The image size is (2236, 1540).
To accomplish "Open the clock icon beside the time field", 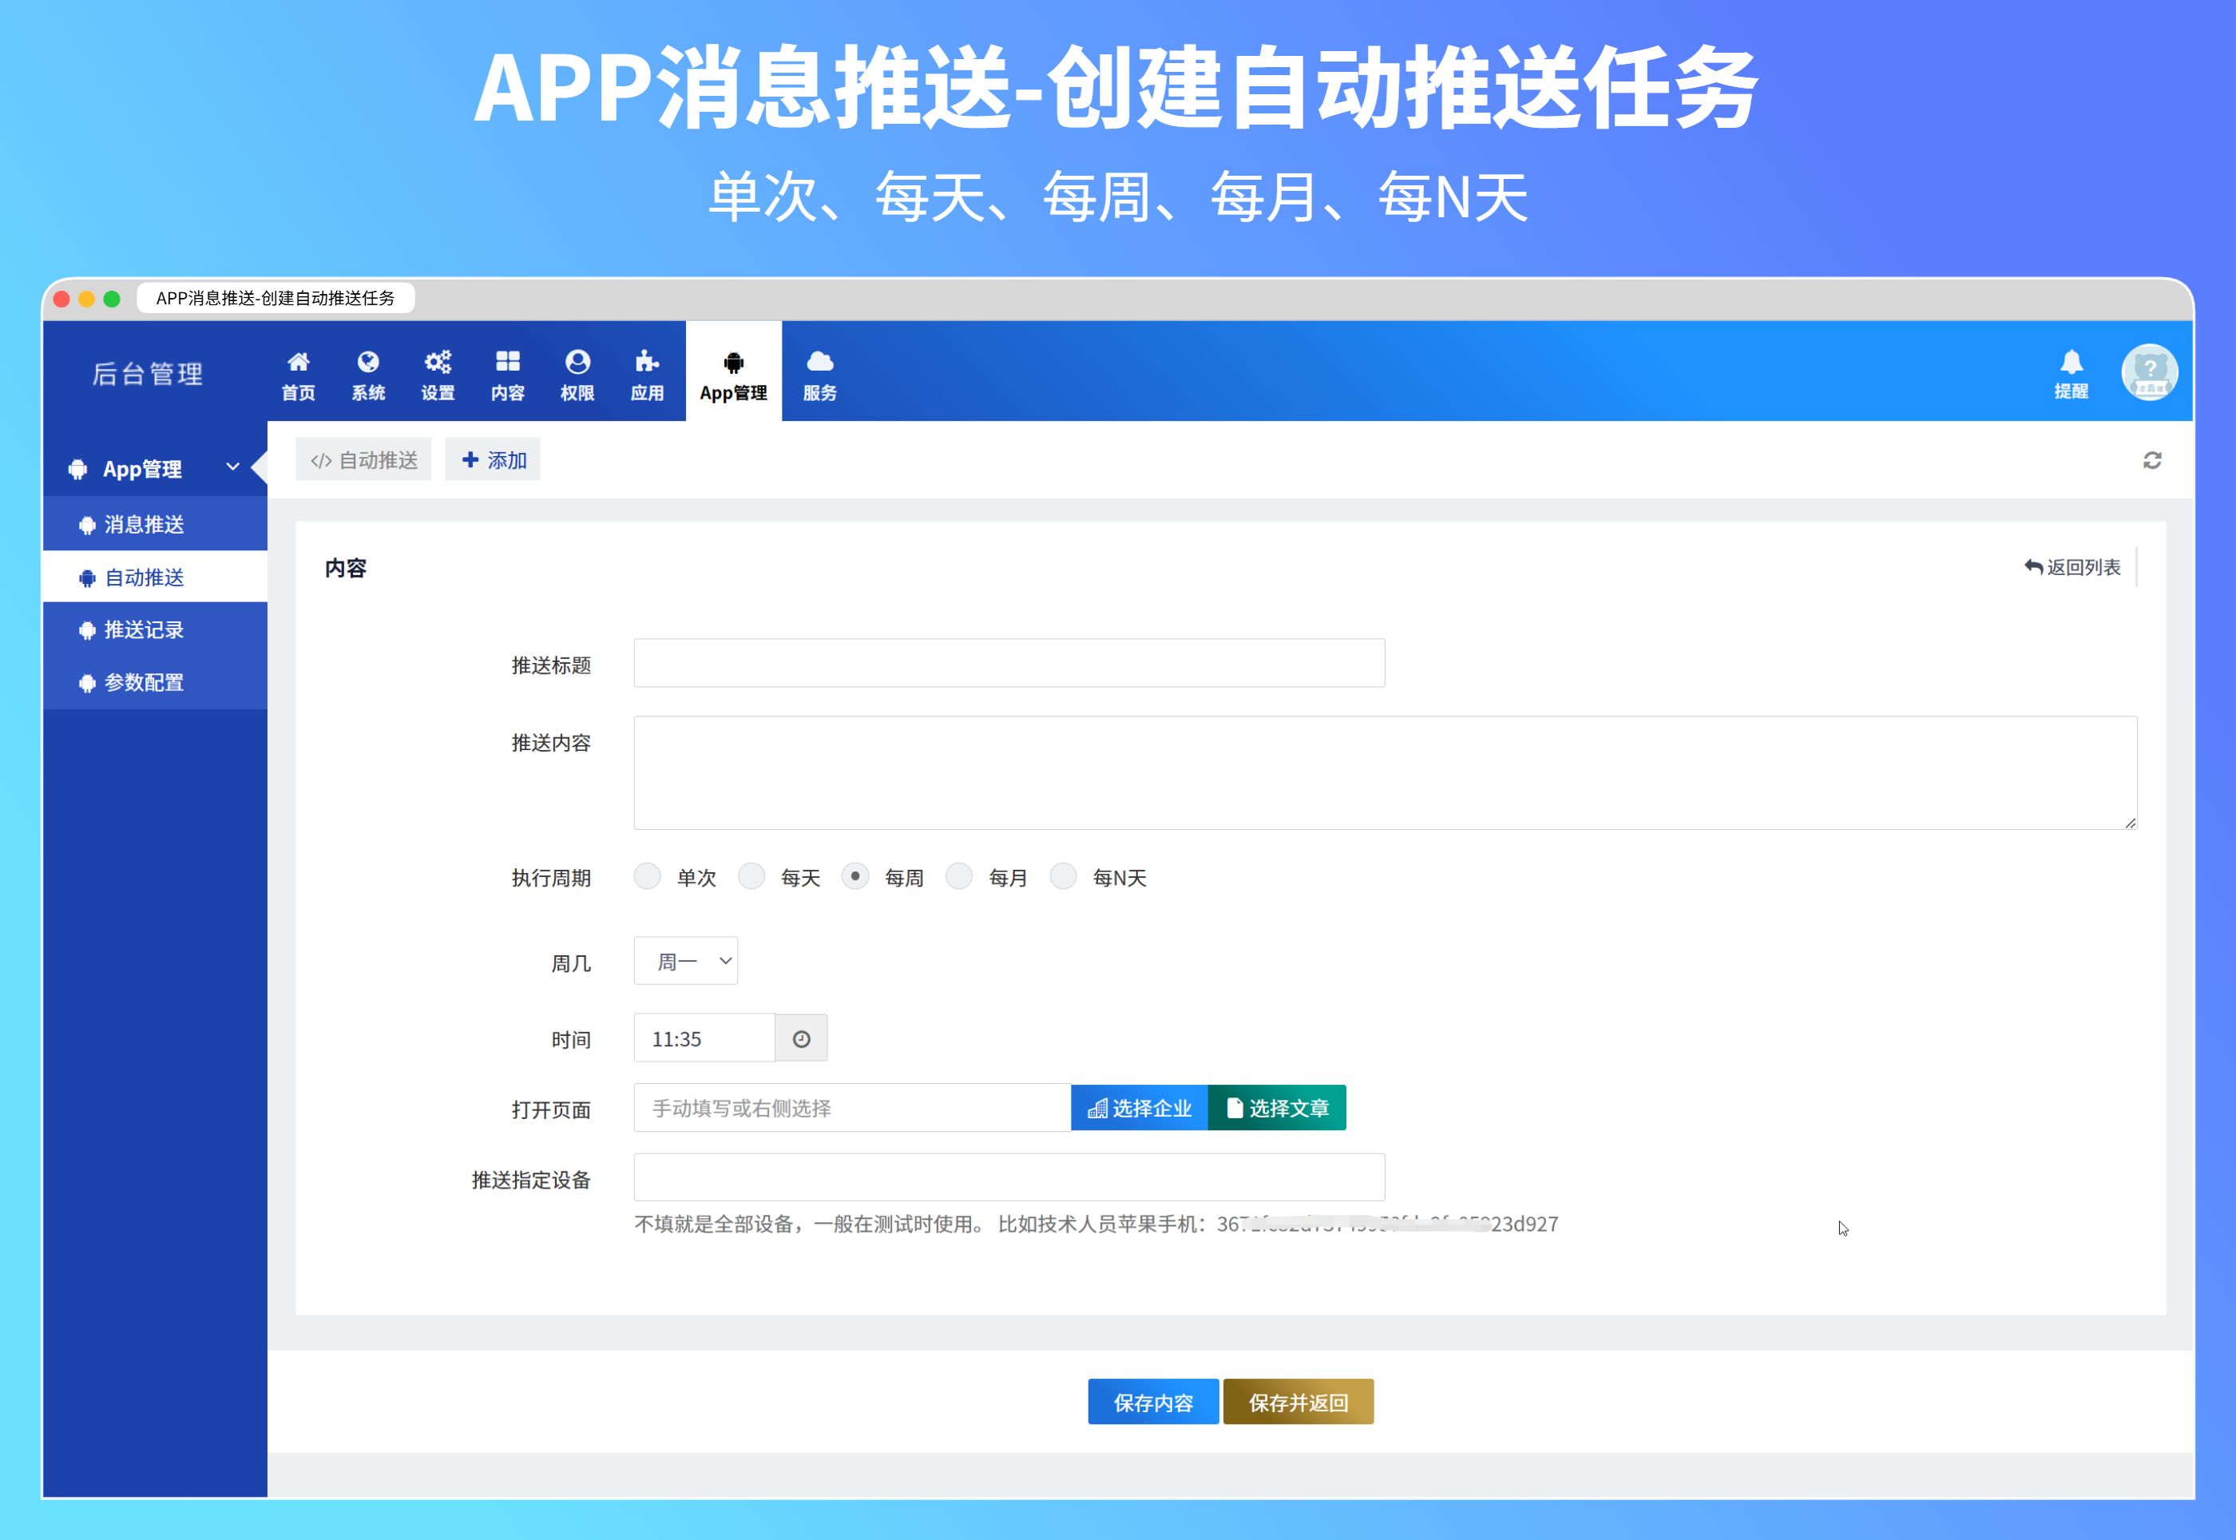I will (x=801, y=1038).
